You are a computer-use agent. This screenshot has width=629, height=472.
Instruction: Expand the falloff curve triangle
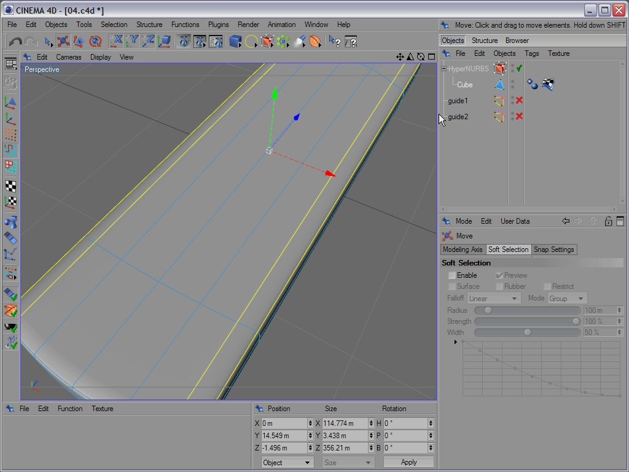456,342
